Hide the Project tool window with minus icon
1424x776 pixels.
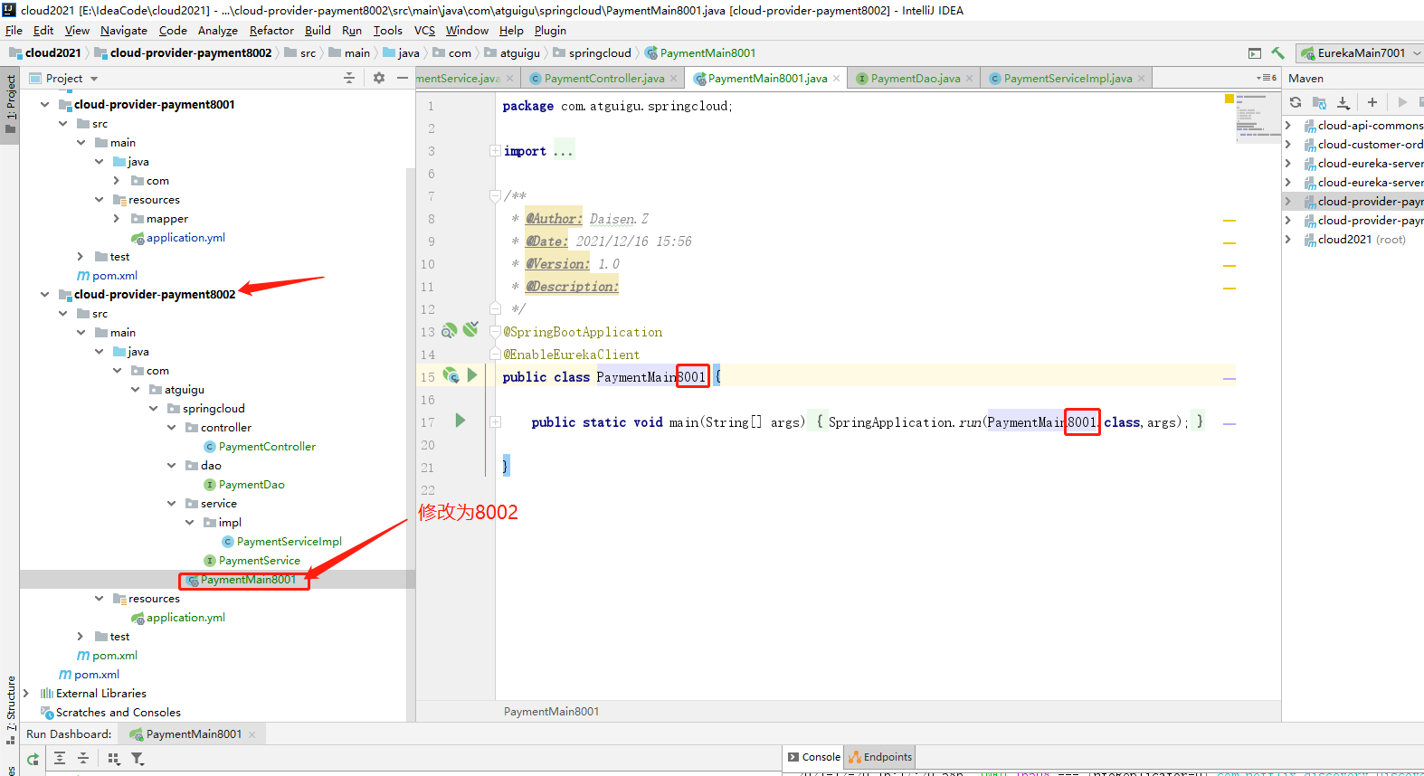[403, 79]
